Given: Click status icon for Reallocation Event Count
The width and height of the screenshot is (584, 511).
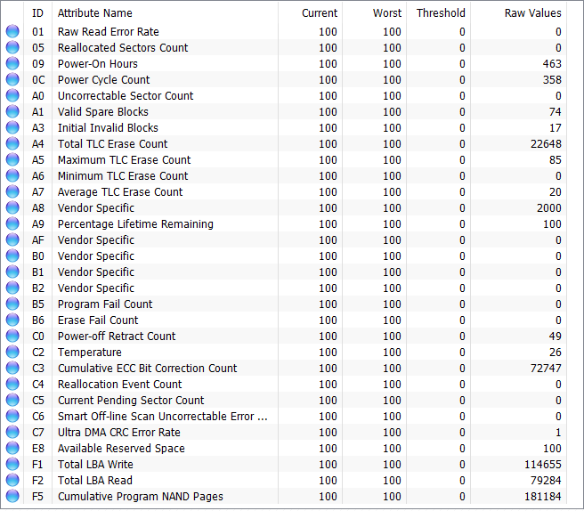Looking at the screenshot, I should pyautogui.click(x=12, y=384).
